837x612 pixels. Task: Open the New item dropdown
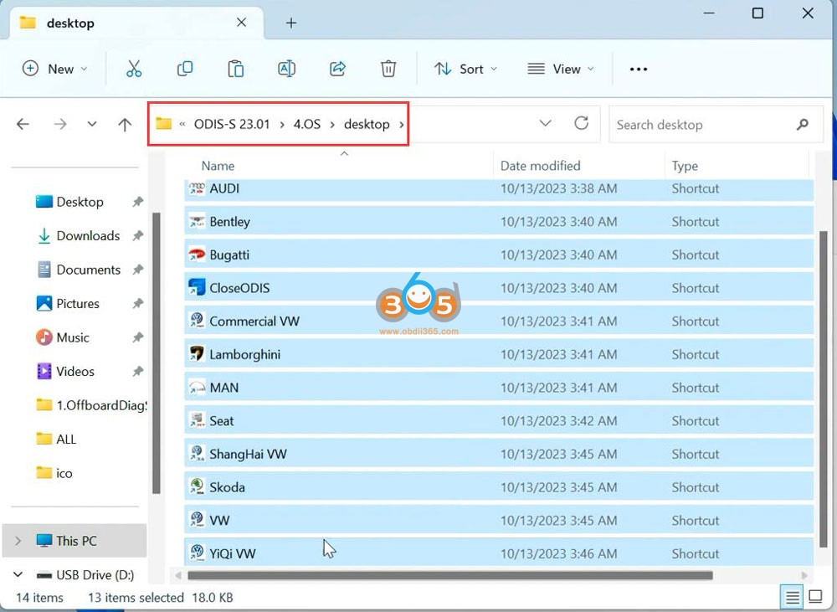pos(55,69)
